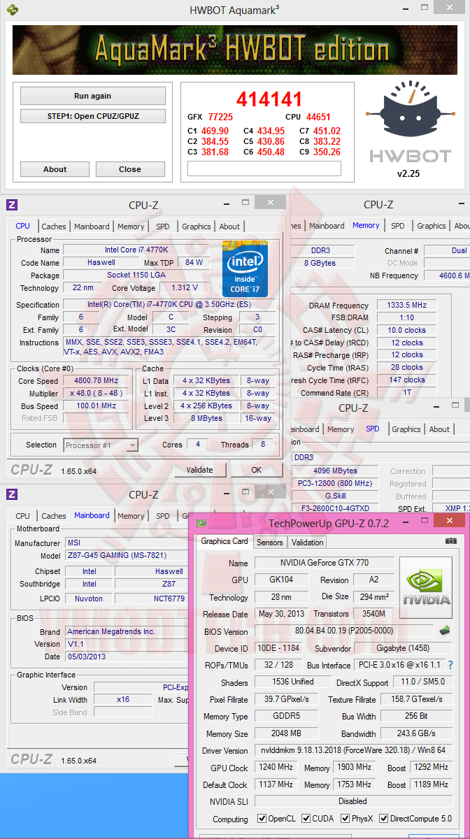Select the About tab in the CPU-Z SPD window
Viewport: 470px width, 839px height.
click(439, 429)
